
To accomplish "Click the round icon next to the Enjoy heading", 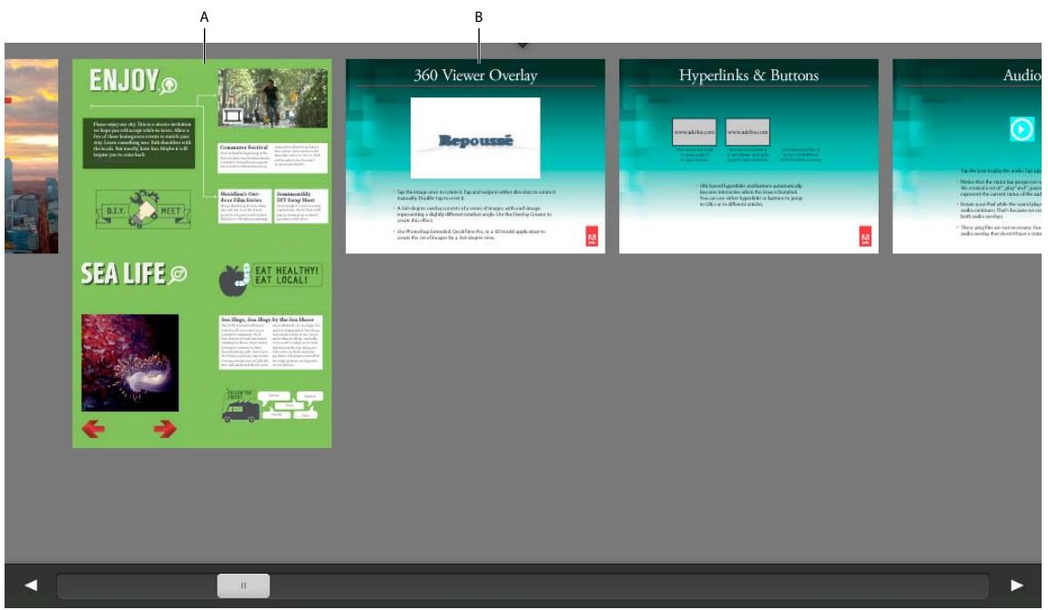I will click(x=169, y=85).
